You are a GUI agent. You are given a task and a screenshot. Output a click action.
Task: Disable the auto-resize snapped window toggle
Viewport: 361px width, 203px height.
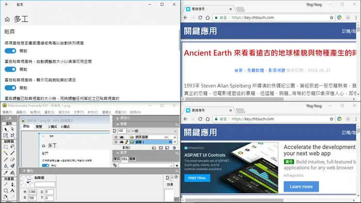tap(10, 69)
